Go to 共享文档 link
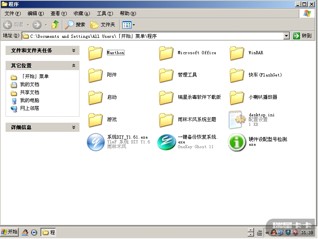This screenshot has height=239, width=318. 25,92
